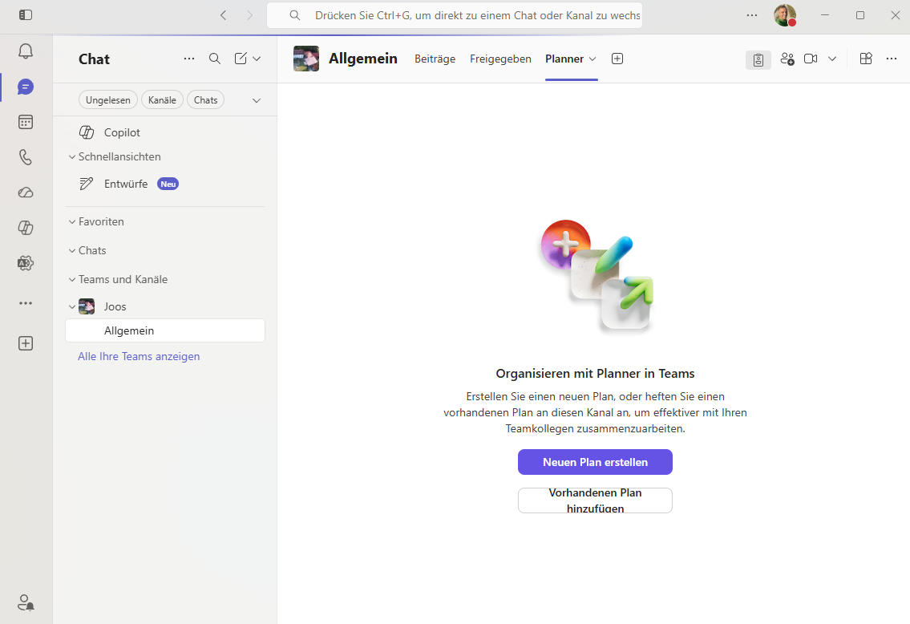Switch to the Beiträge tab

[435, 59]
